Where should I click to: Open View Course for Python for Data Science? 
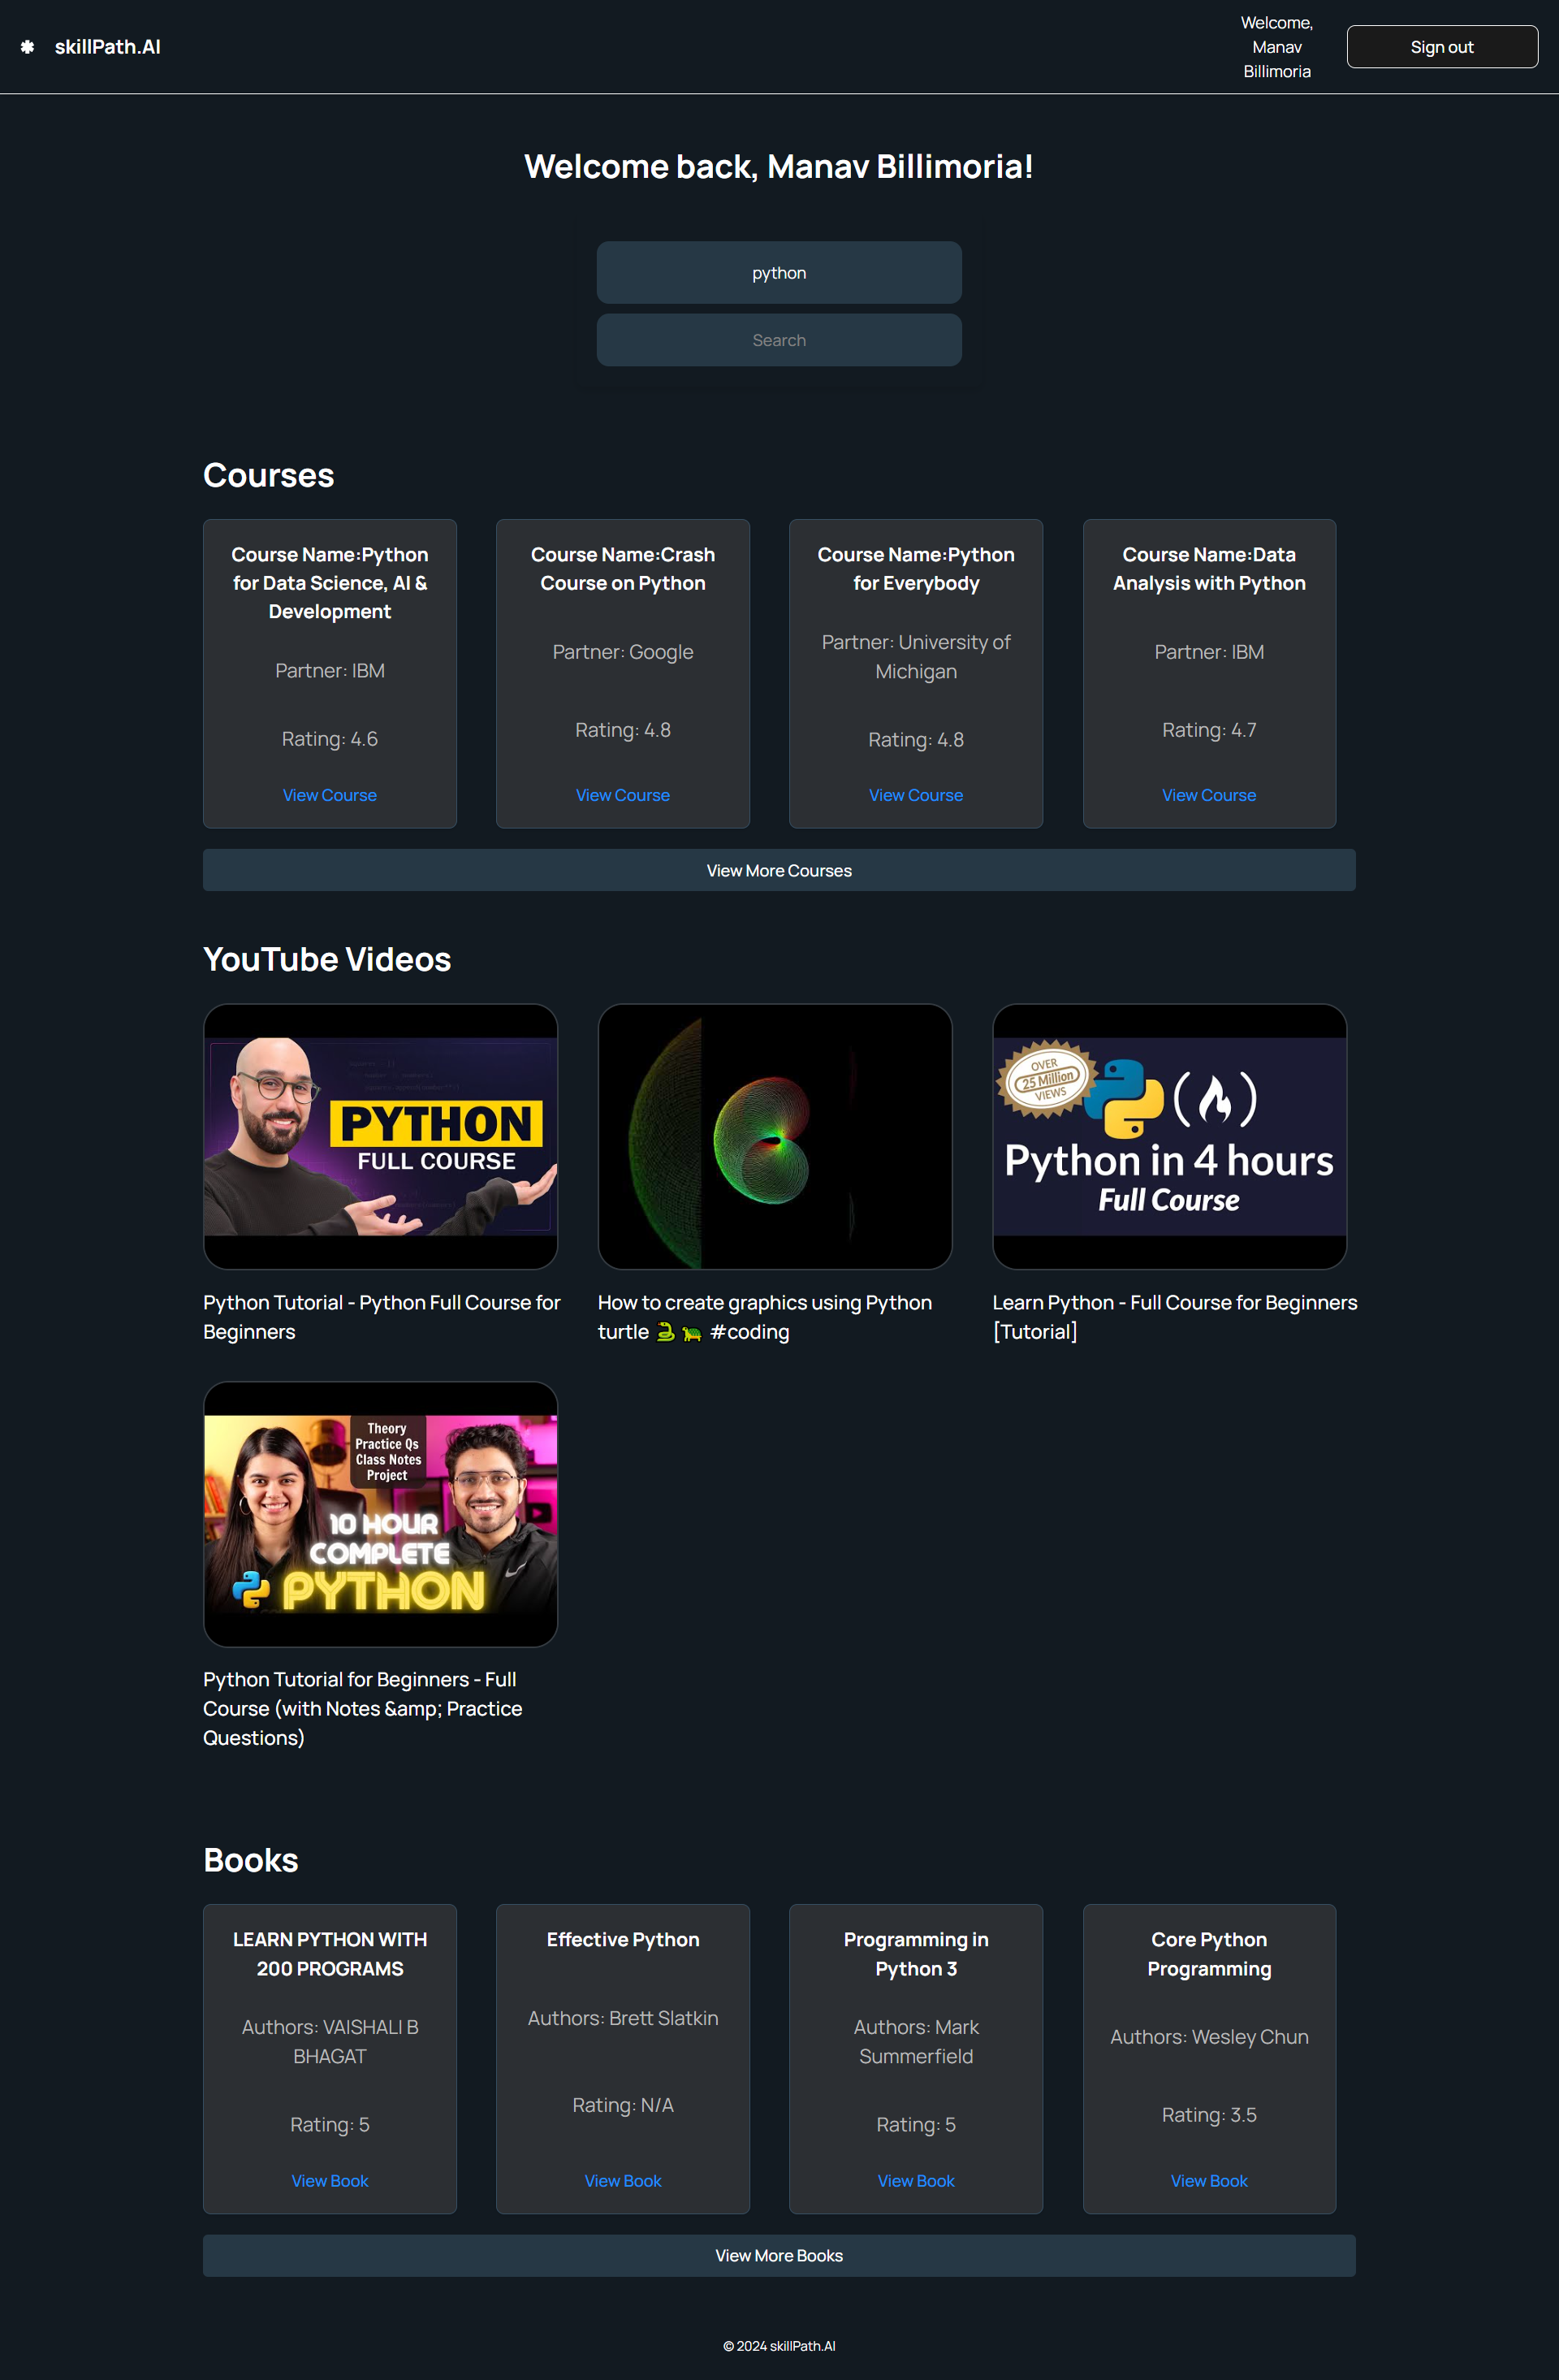click(x=329, y=795)
